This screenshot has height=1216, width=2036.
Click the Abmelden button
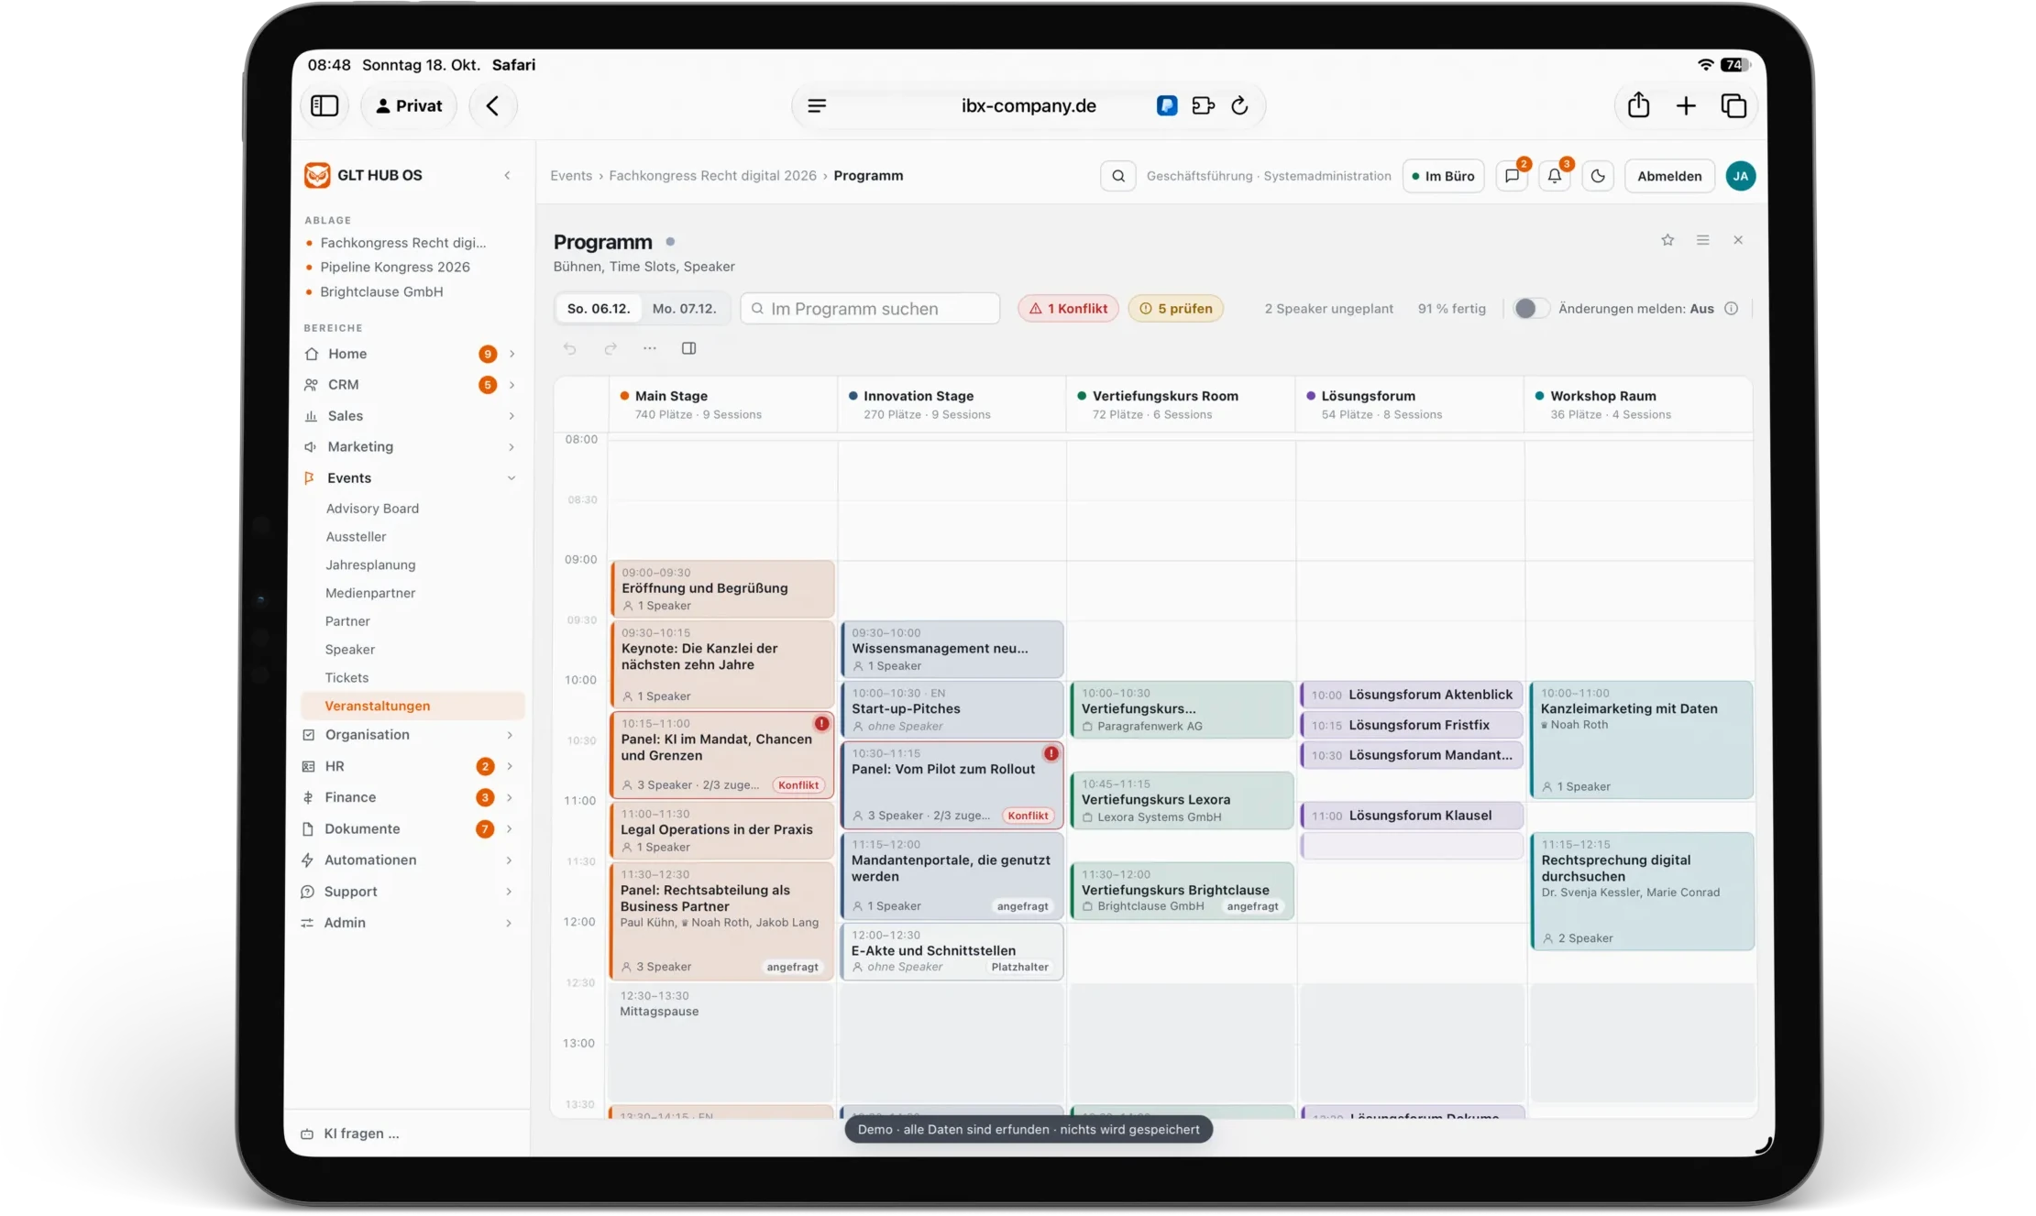pos(1669,176)
